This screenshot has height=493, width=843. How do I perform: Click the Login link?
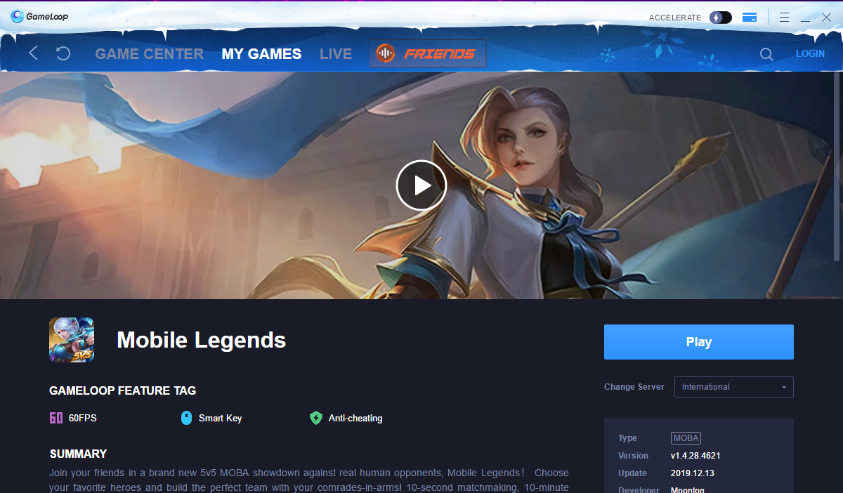click(810, 53)
